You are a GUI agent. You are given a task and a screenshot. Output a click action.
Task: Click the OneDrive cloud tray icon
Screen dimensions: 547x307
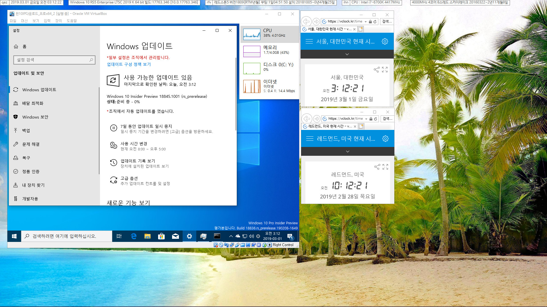238,236
